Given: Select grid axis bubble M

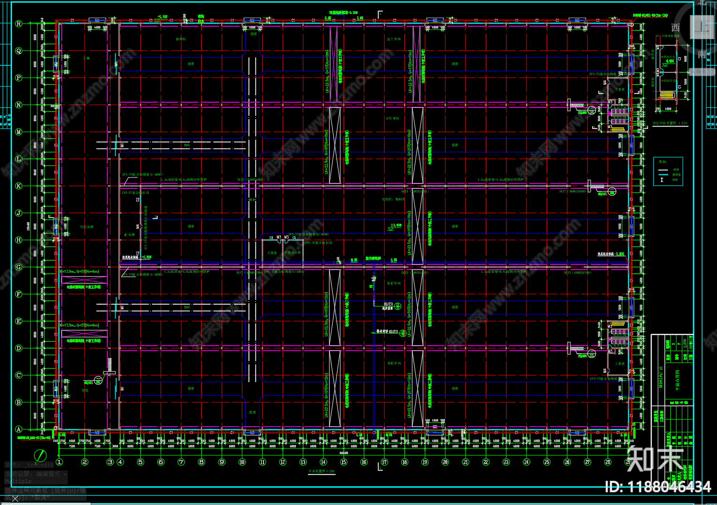Looking at the screenshot, I should [x=19, y=132].
